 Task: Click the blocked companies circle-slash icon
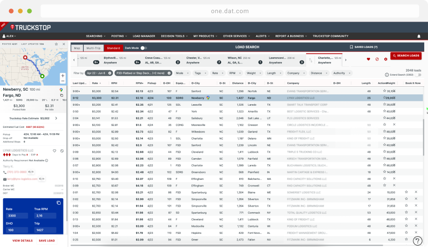(x=377, y=59)
